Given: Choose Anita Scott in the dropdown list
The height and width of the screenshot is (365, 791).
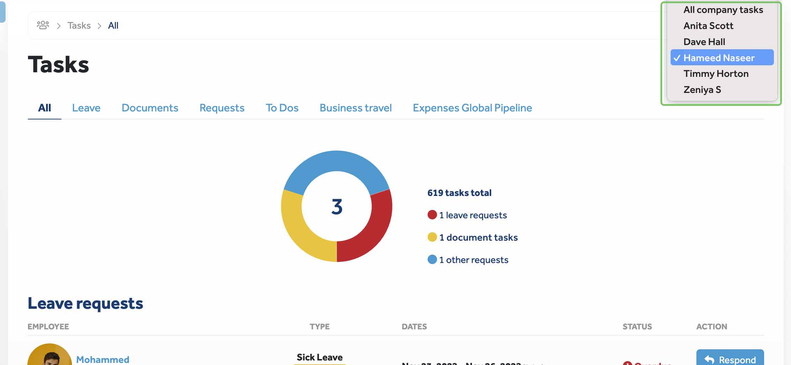Looking at the screenshot, I should [708, 26].
